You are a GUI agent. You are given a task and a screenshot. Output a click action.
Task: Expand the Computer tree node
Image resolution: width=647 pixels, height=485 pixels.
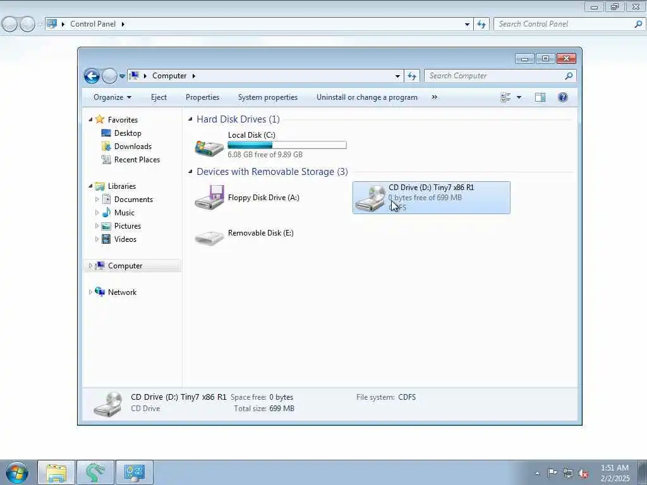91,266
